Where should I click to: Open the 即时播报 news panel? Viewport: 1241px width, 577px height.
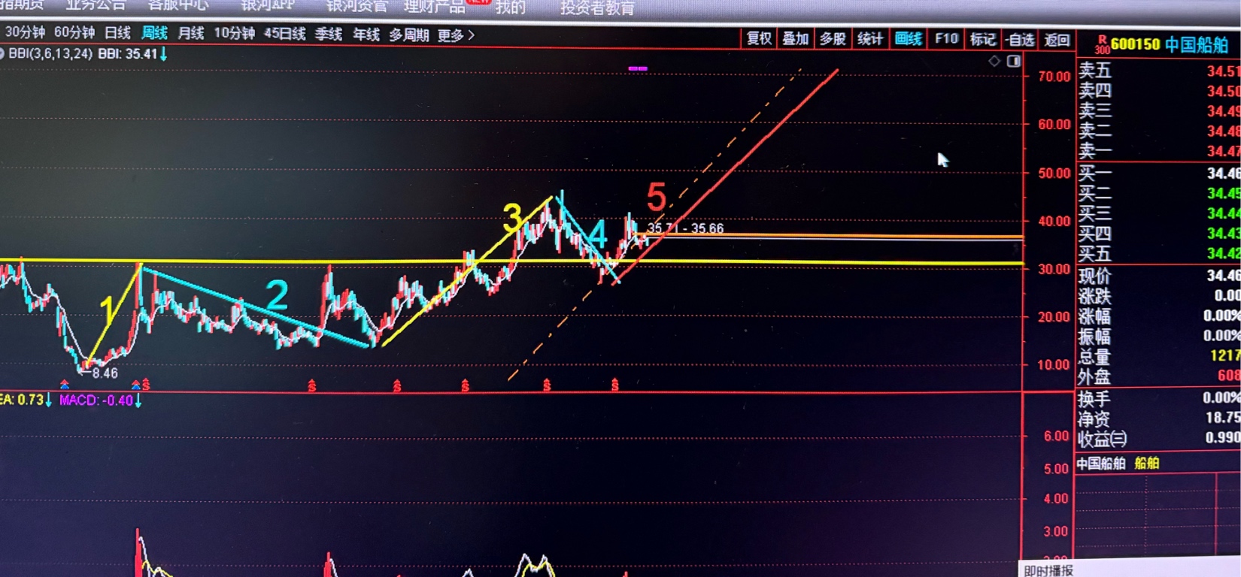coord(1048,570)
